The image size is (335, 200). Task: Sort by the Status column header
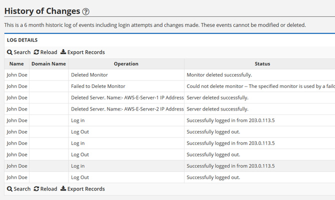(262, 64)
